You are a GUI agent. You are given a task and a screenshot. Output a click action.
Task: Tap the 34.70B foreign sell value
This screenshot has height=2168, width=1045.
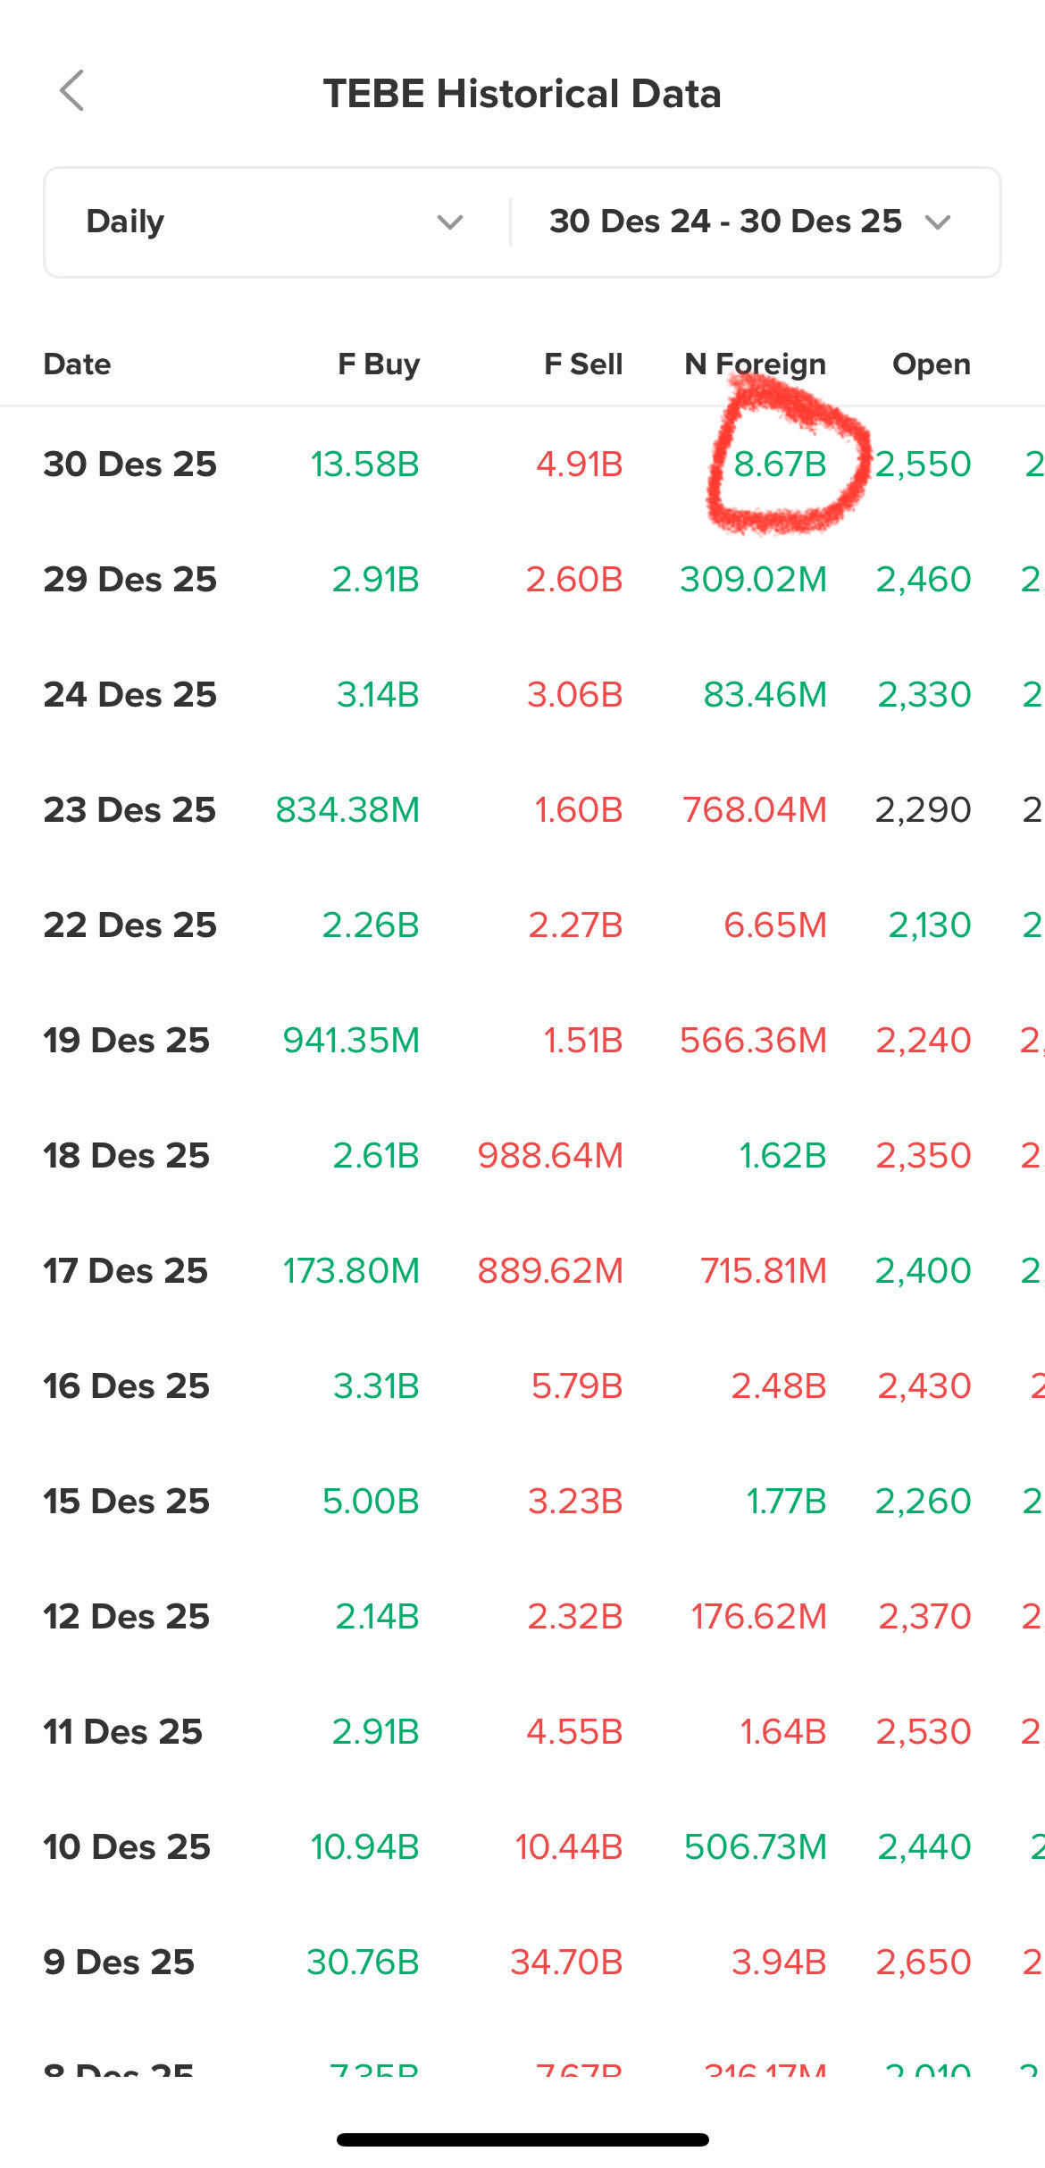coord(566,1963)
